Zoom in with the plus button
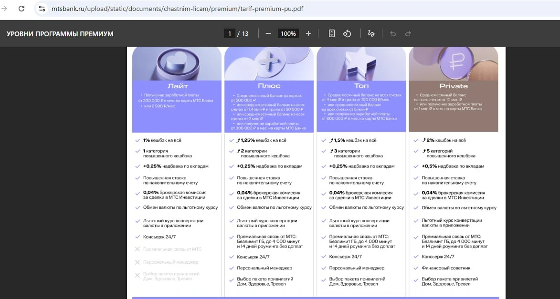The width and height of the screenshot is (560, 299). 308,33
